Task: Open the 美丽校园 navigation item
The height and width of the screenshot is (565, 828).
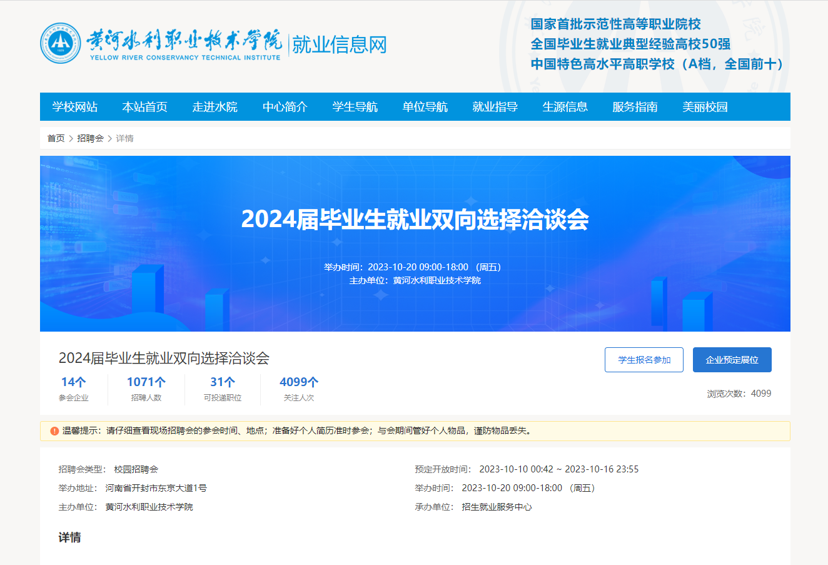Action: click(x=705, y=107)
